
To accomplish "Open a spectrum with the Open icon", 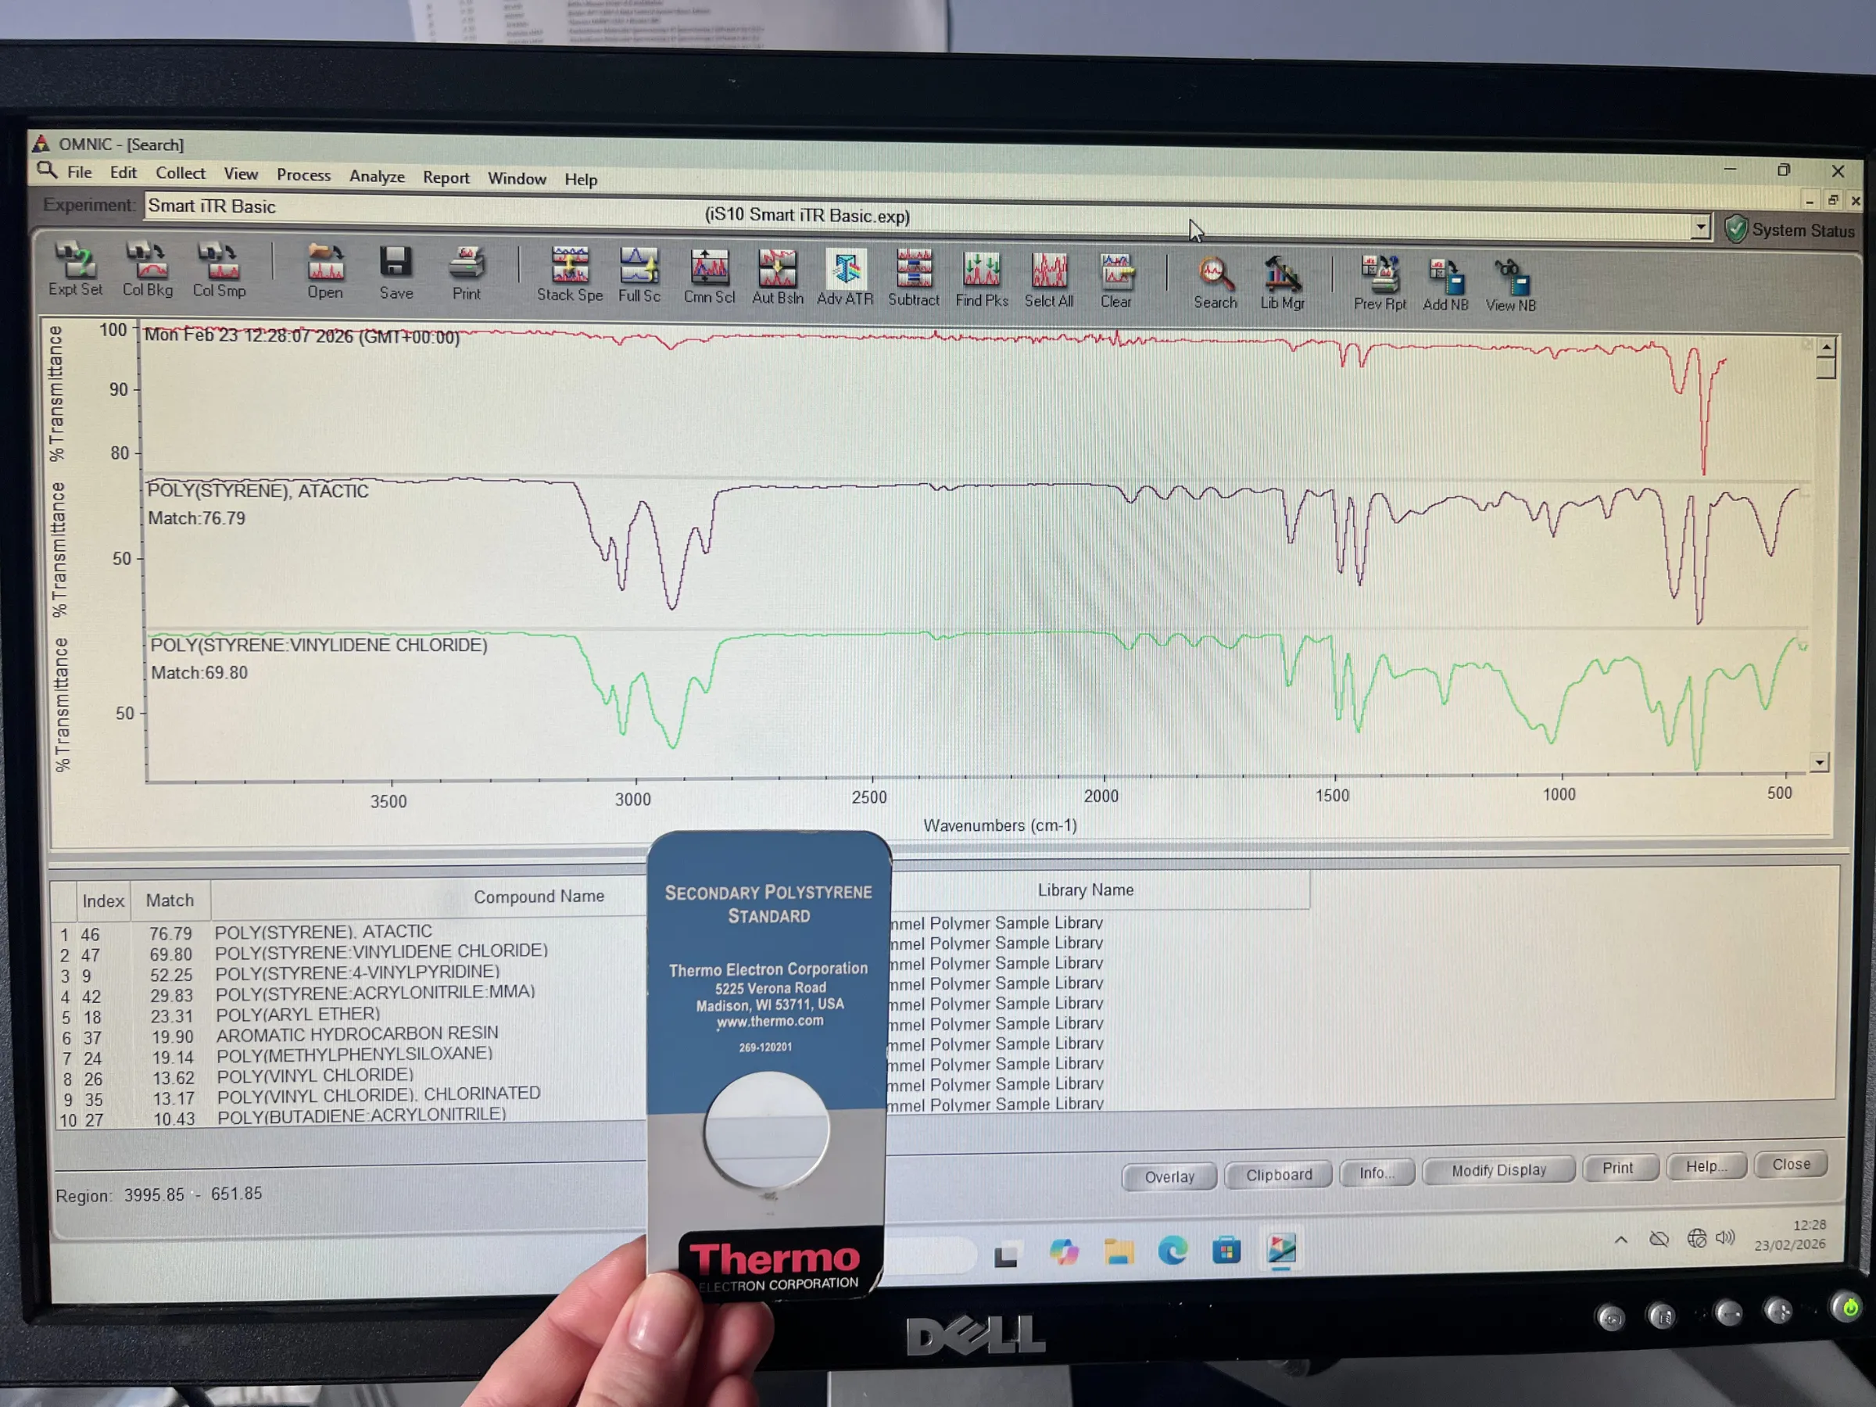I will point(325,271).
